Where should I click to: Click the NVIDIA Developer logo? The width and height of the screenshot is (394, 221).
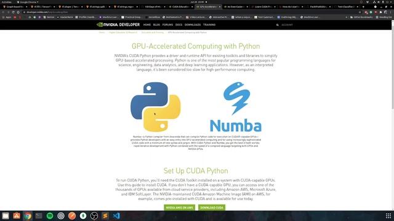coord(118,25)
